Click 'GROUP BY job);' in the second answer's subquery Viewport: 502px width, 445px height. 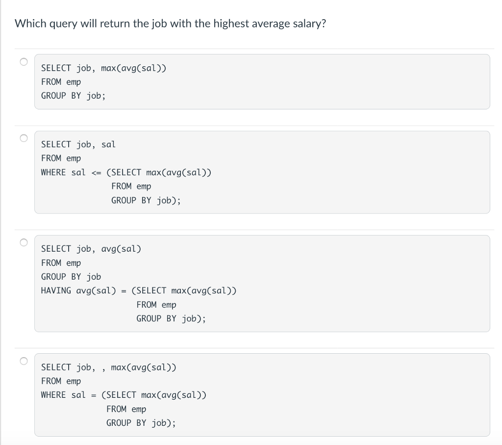pyautogui.click(x=146, y=201)
